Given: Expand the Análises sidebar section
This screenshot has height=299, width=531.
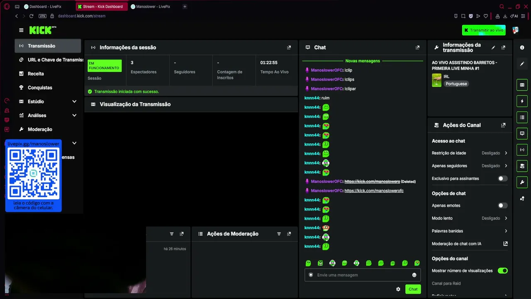Looking at the screenshot, I should pos(74,115).
